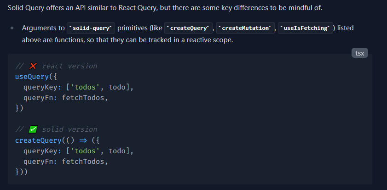Click the useQuery function name in code
Viewport: 387px width, 190px height.
32,77
